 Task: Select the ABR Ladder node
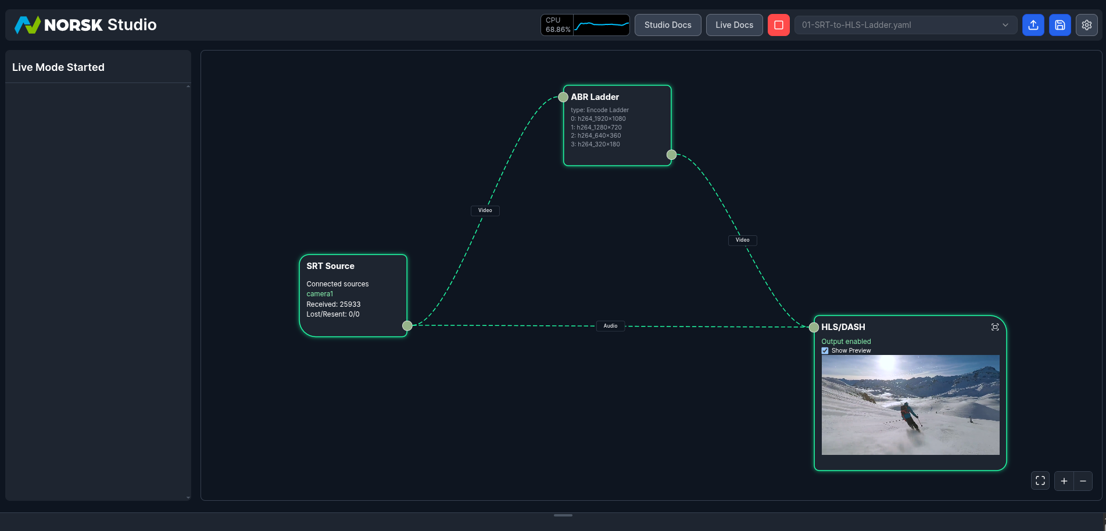point(617,125)
